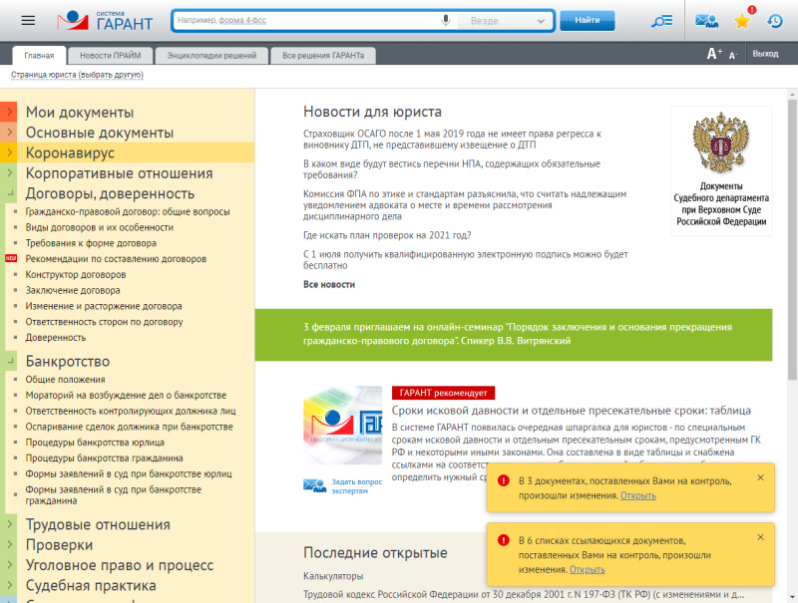Expand Судебная практика section
Viewport: 798px width, 603px height.
click(9, 585)
